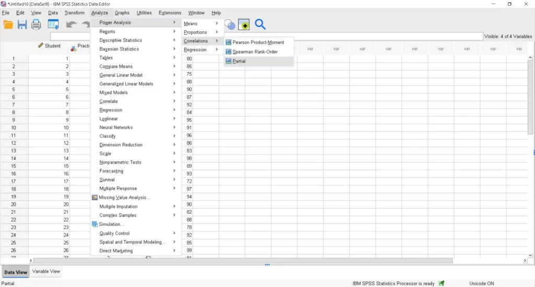
Task: Open the Utilities menu
Action: pos(144,13)
